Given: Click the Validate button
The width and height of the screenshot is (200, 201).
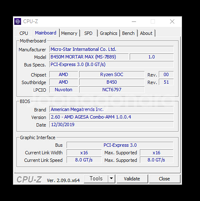Looking at the screenshot, I should 132,179.
